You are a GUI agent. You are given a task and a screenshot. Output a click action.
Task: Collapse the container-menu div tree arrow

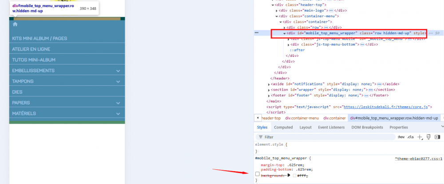point(277,16)
